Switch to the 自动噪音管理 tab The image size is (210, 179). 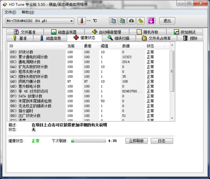click(107, 32)
